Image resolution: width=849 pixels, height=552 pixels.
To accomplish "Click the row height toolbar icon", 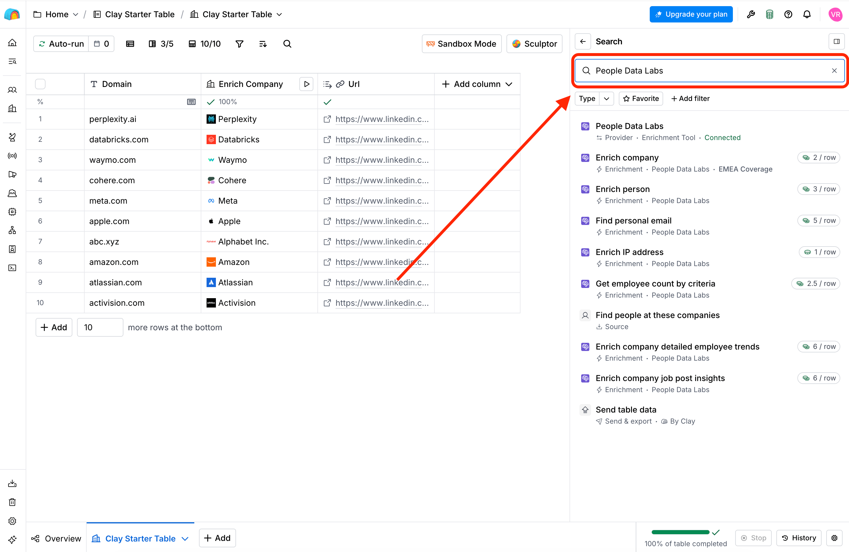I will click(130, 44).
